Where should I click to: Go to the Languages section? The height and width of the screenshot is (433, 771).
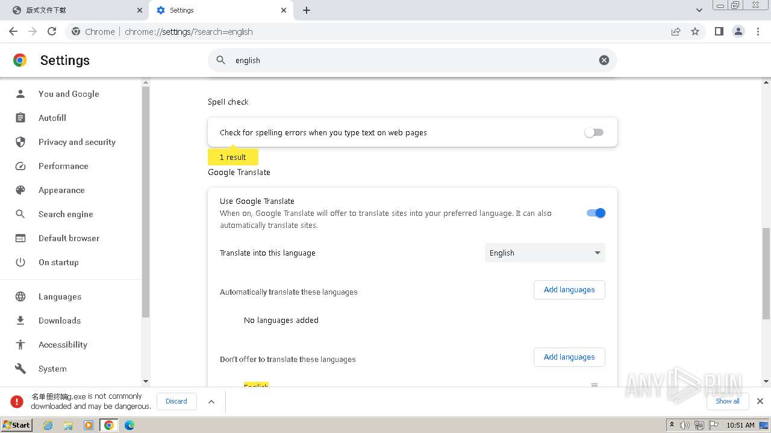point(60,296)
